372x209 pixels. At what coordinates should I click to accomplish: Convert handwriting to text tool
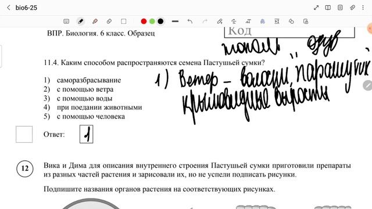220,21
